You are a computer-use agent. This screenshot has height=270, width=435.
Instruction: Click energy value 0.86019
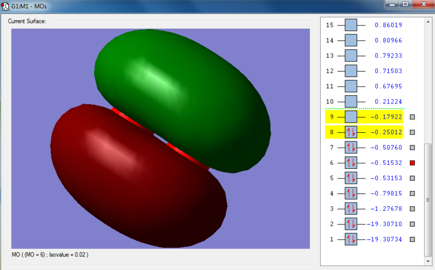coord(388,25)
